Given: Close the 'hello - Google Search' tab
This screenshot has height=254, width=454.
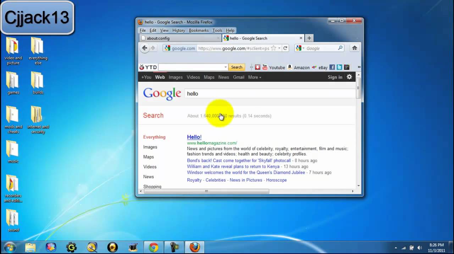Looking at the screenshot, I should [301, 38].
